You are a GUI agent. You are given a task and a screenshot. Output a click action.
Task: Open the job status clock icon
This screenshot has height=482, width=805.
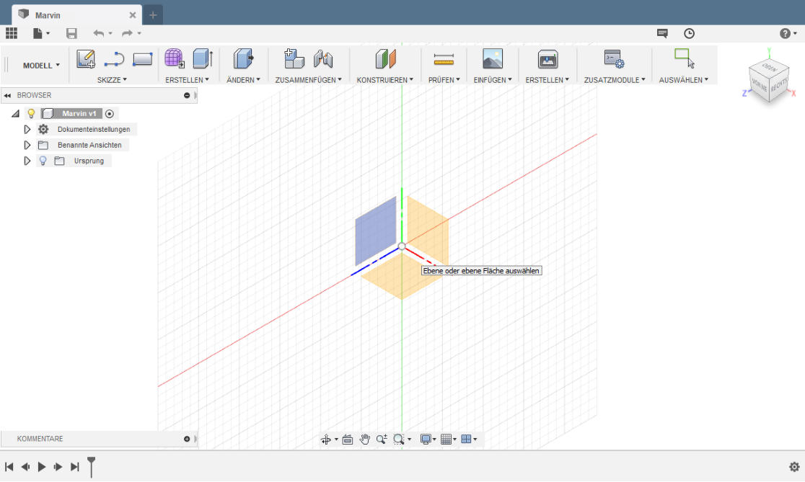[x=689, y=33]
